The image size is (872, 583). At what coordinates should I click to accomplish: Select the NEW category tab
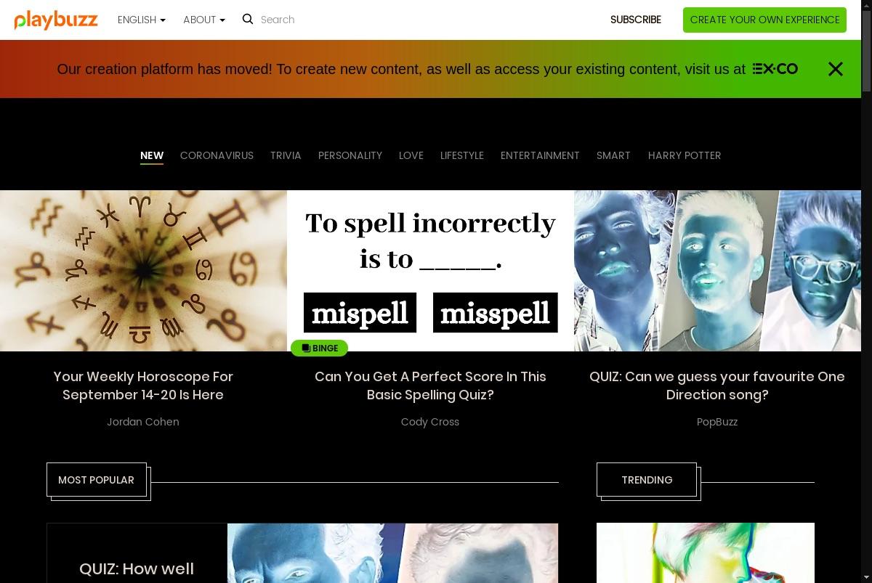point(152,155)
